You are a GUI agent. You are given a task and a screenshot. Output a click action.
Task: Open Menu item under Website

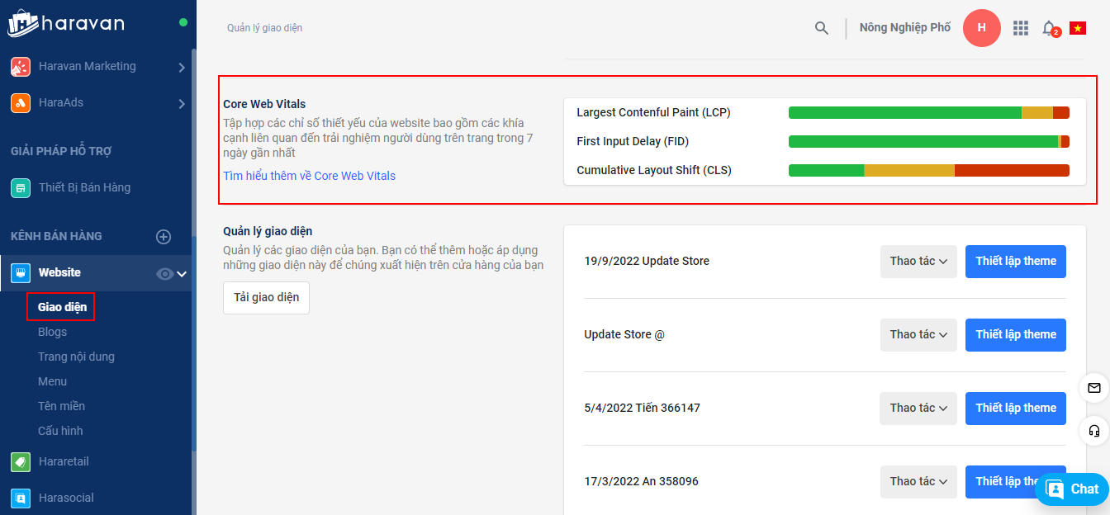pos(53,381)
